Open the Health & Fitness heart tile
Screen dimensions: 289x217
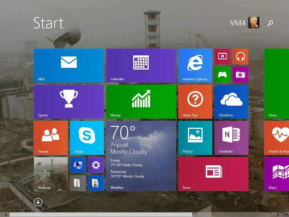pyautogui.click(x=277, y=138)
